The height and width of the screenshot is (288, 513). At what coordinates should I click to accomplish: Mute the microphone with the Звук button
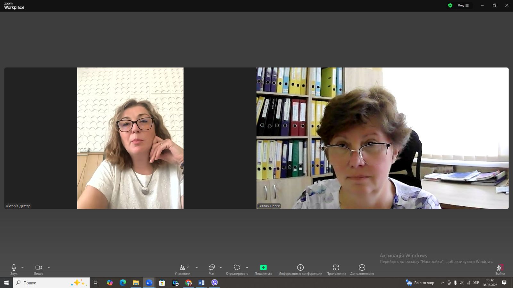click(x=14, y=269)
